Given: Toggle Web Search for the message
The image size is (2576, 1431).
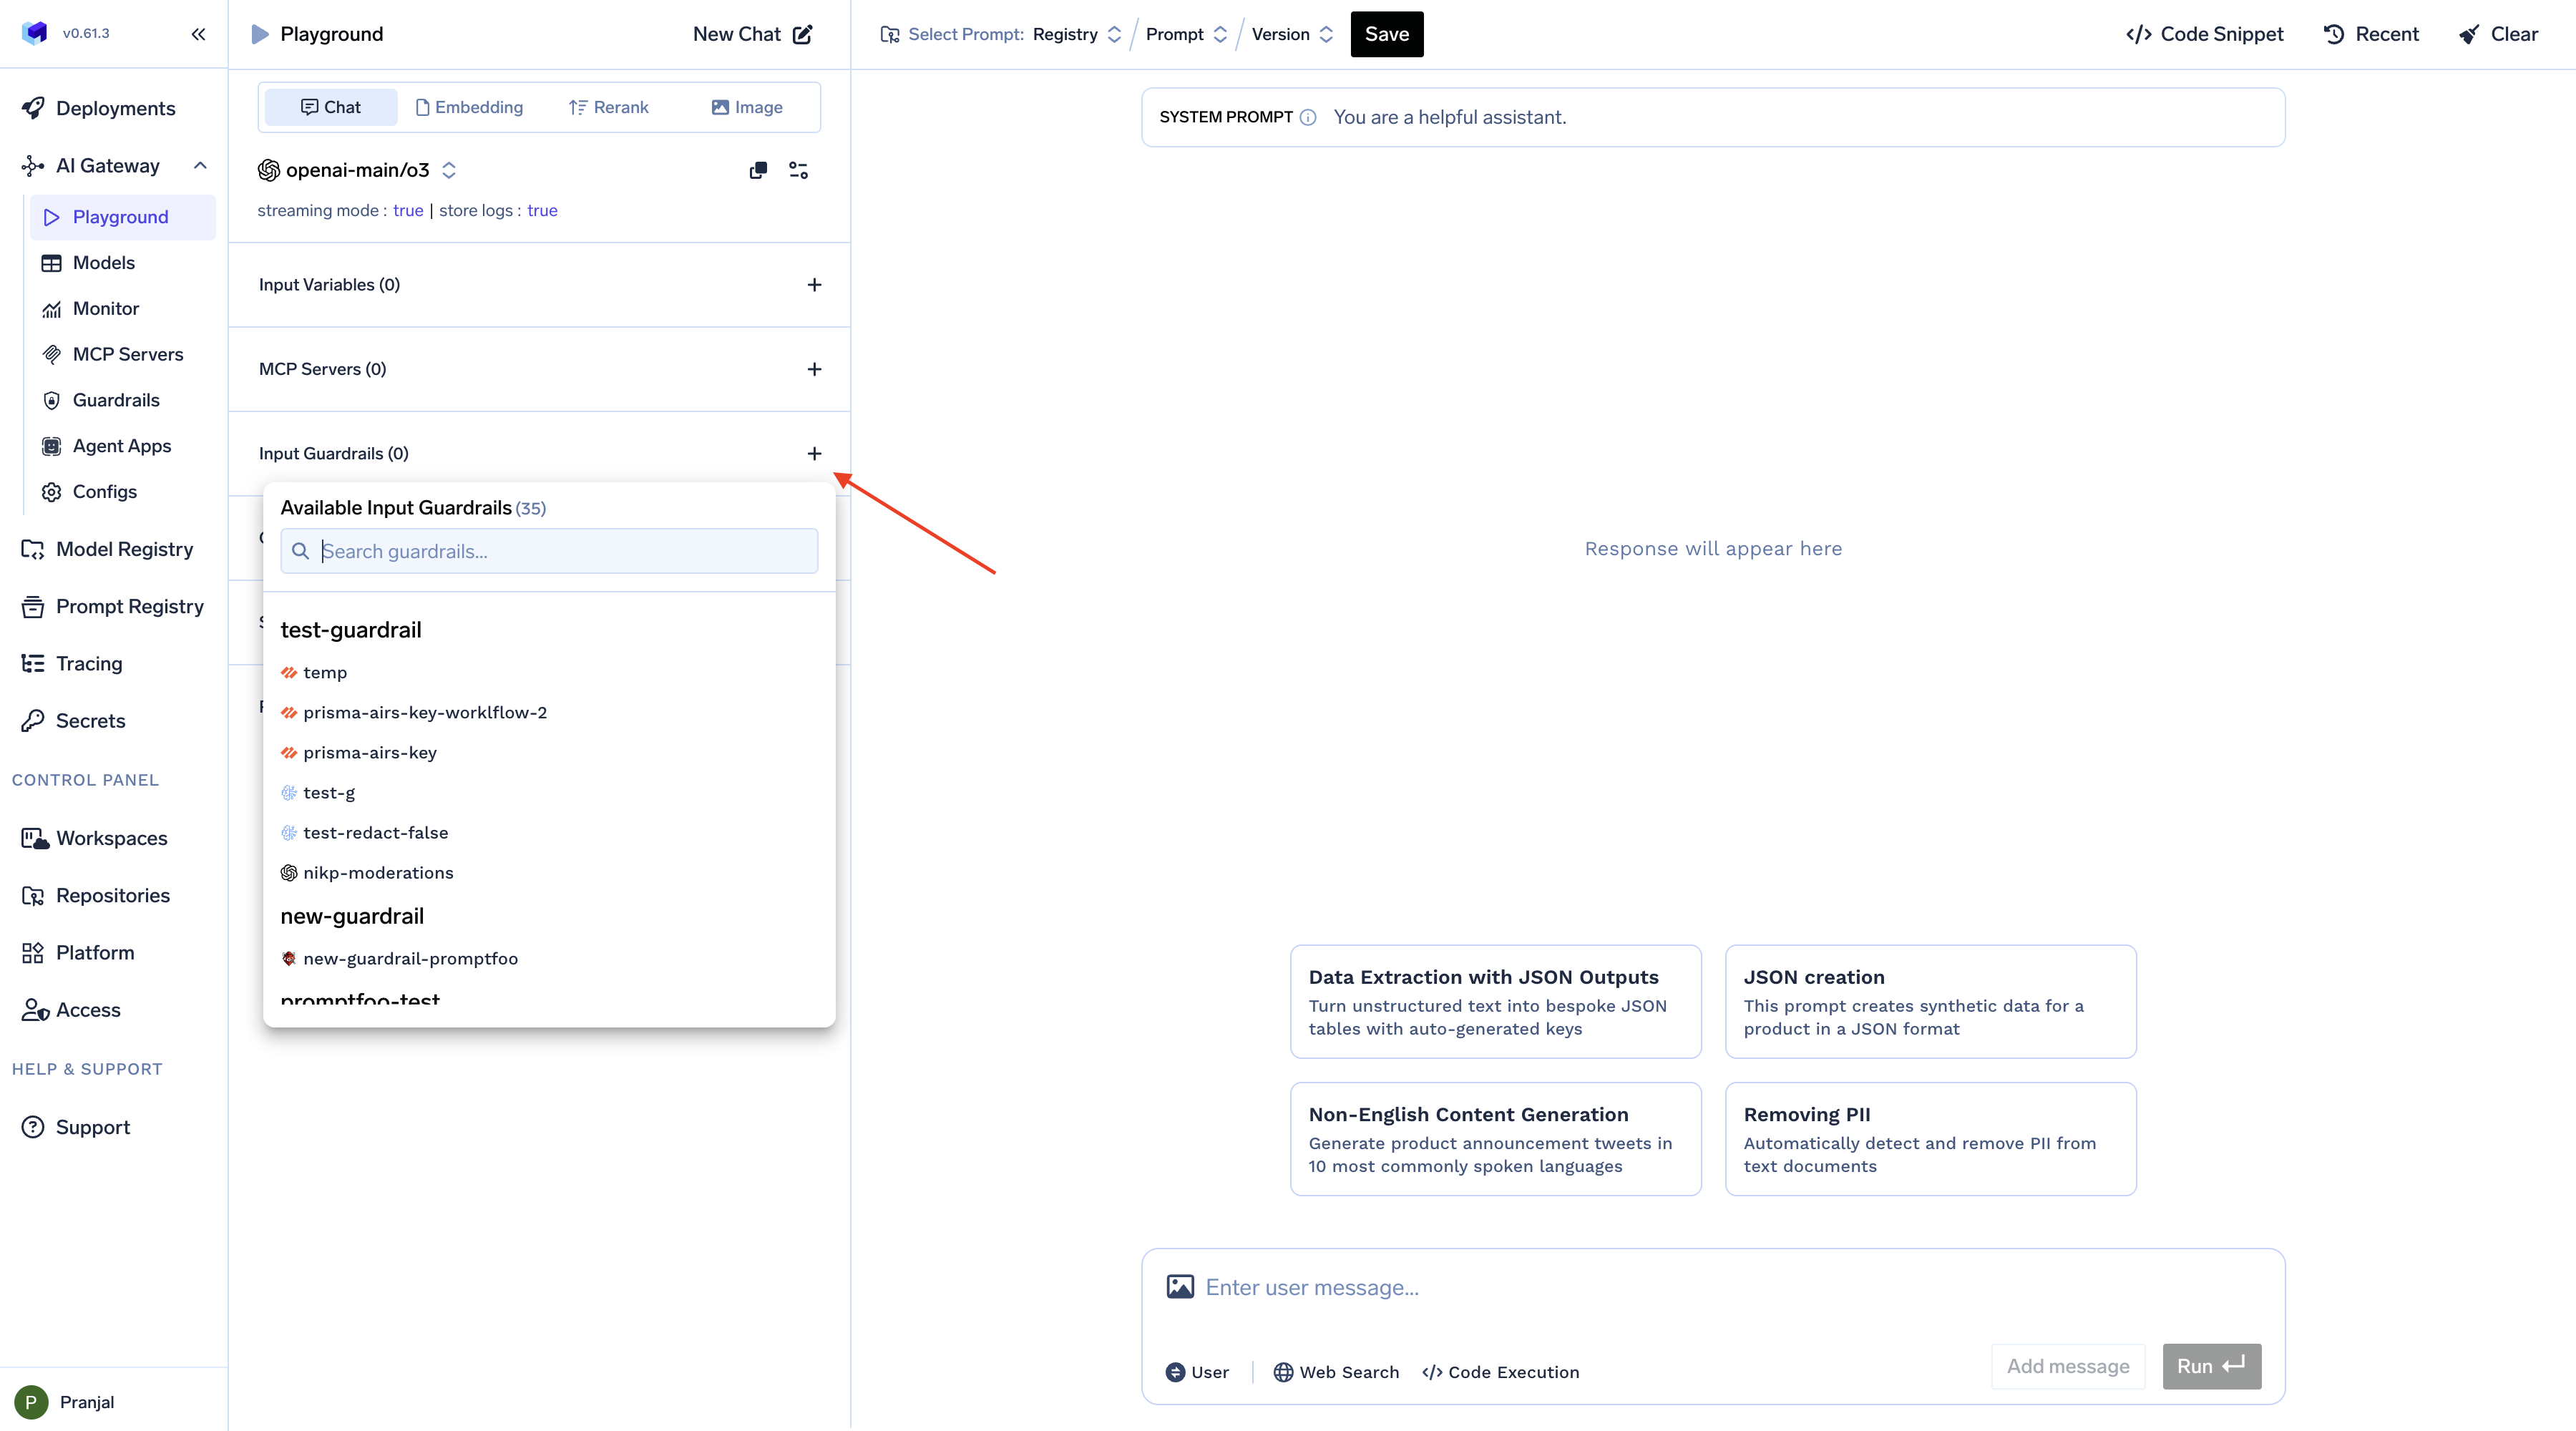Looking at the screenshot, I should coord(1336,1372).
